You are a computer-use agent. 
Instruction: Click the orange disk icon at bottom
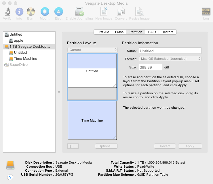click(10, 165)
